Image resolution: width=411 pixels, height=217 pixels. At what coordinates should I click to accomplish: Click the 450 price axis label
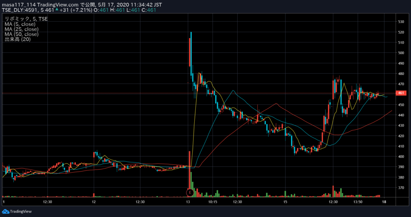click(x=401, y=105)
